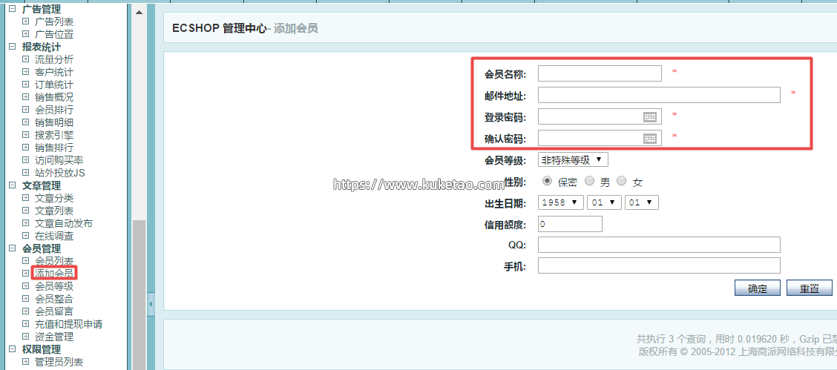Open 流量分析 report
Image resolution: width=837 pixels, height=370 pixels.
tap(54, 60)
